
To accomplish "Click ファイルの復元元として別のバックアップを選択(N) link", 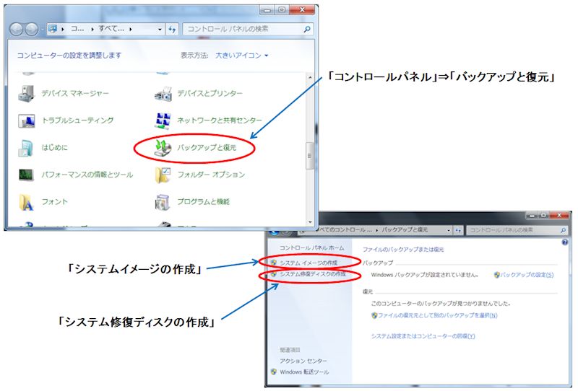I will [x=438, y=315].
